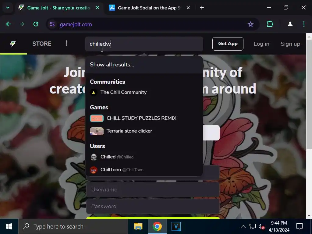Select Show all results... option
The width and height of the screenshot is (312, 234).
point(144,65)
